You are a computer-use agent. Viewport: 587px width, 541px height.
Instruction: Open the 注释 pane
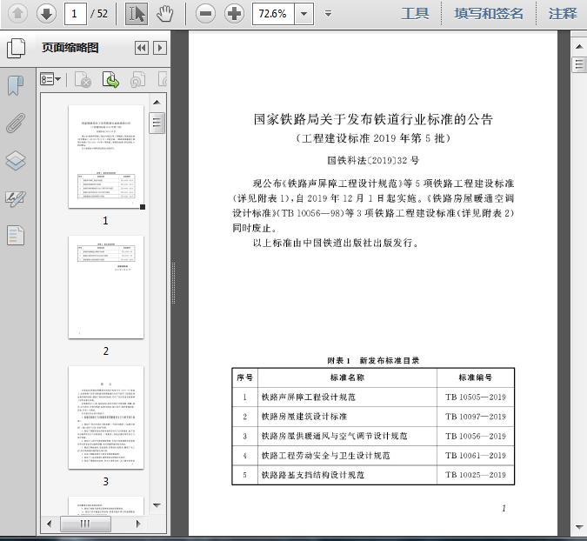[563, 14]
